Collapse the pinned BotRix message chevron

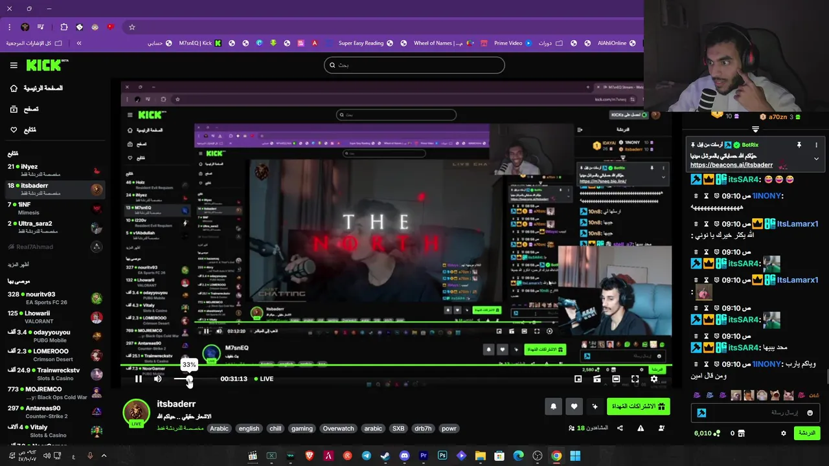tap(816, 159)
